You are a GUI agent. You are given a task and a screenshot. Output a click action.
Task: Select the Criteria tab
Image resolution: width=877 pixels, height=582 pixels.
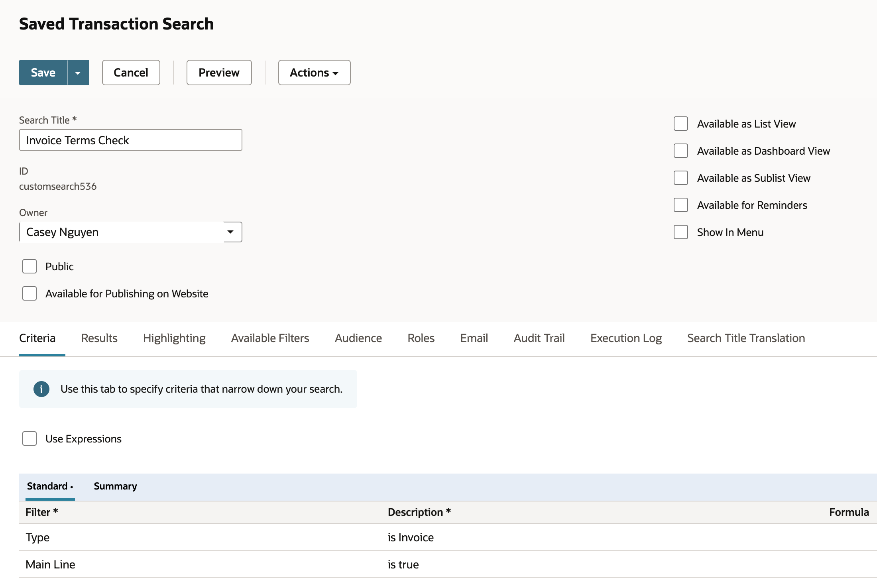point(37,338)
